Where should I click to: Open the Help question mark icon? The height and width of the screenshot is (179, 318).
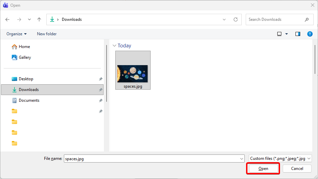(x=310, y=34)
